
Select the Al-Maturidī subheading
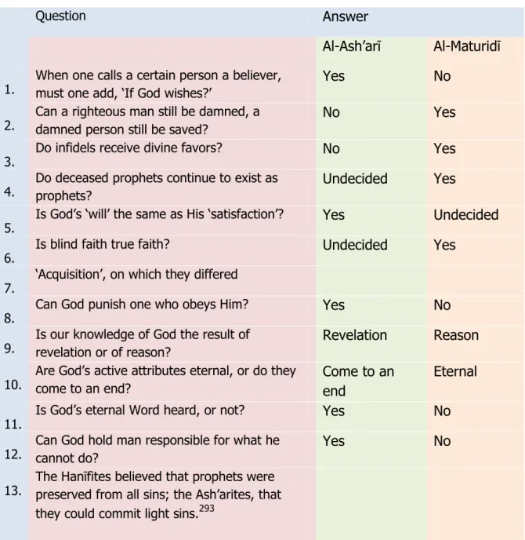[467, 46]
